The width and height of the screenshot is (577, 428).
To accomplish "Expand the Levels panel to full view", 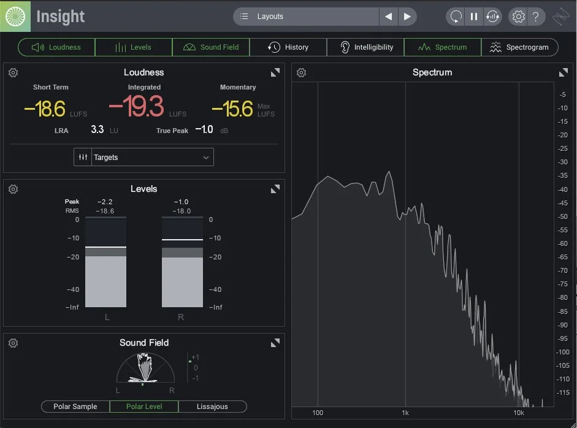I will click(x=275, y=189).
